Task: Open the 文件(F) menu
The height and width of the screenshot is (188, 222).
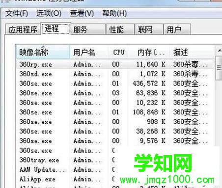Action: pyautogui.click(x=17, y=13)
